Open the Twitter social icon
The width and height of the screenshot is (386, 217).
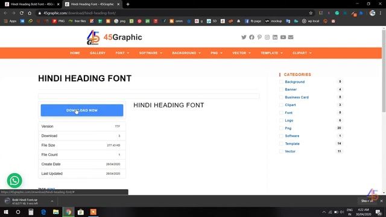point(244,37)
